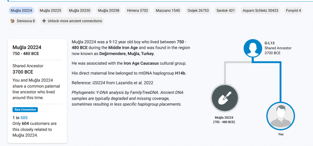View the Santok 421 connection
Screen dimensions: 313x146
click(226, 11)
